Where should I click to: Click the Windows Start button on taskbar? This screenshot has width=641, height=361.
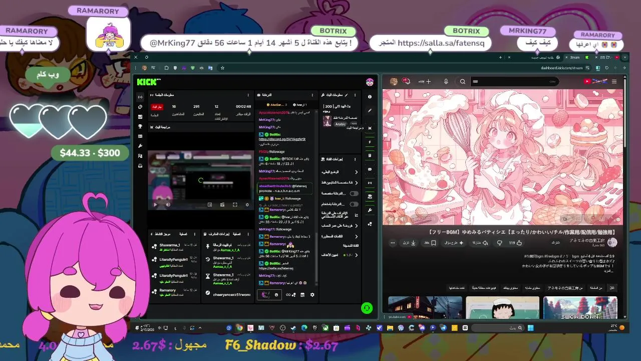tap(530, 328)
